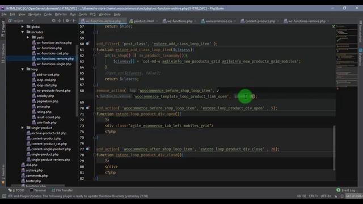The height and width of the screenshot is (204, 363).
Task: Expand the single-product folder
Action: 23,127
